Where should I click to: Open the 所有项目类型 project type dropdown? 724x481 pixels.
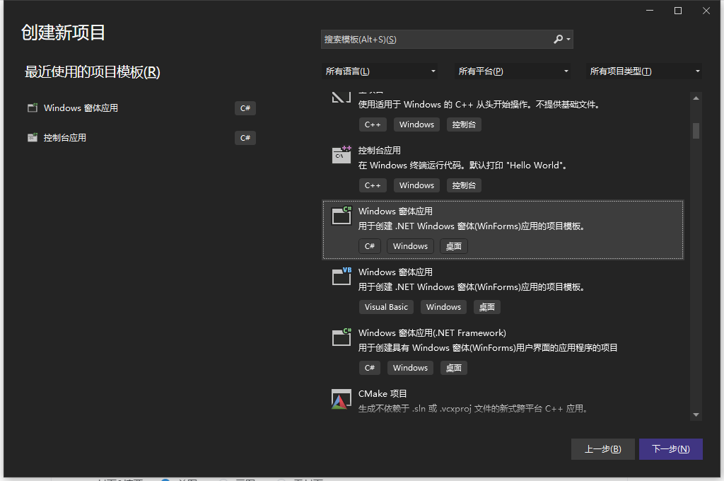pos(644,71)
